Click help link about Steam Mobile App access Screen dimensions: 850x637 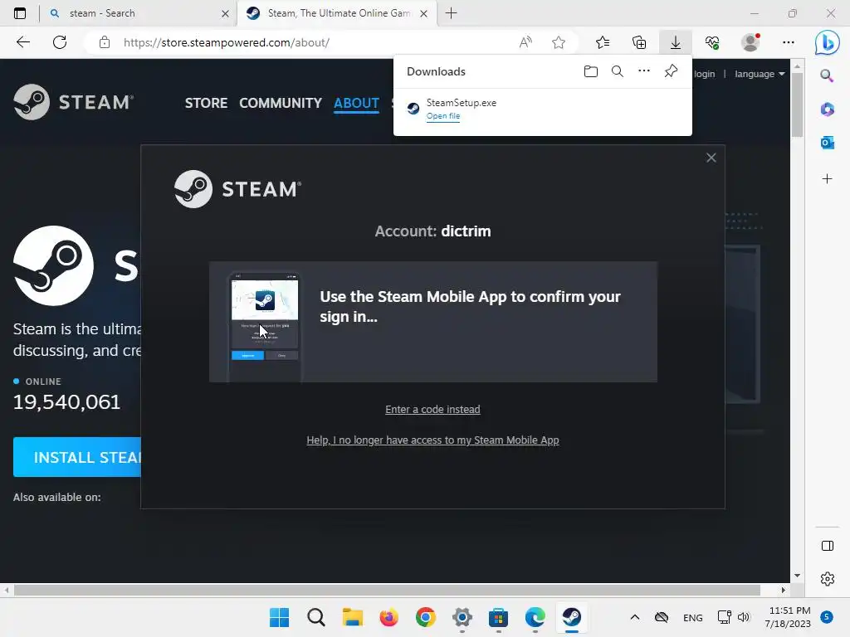432,440
